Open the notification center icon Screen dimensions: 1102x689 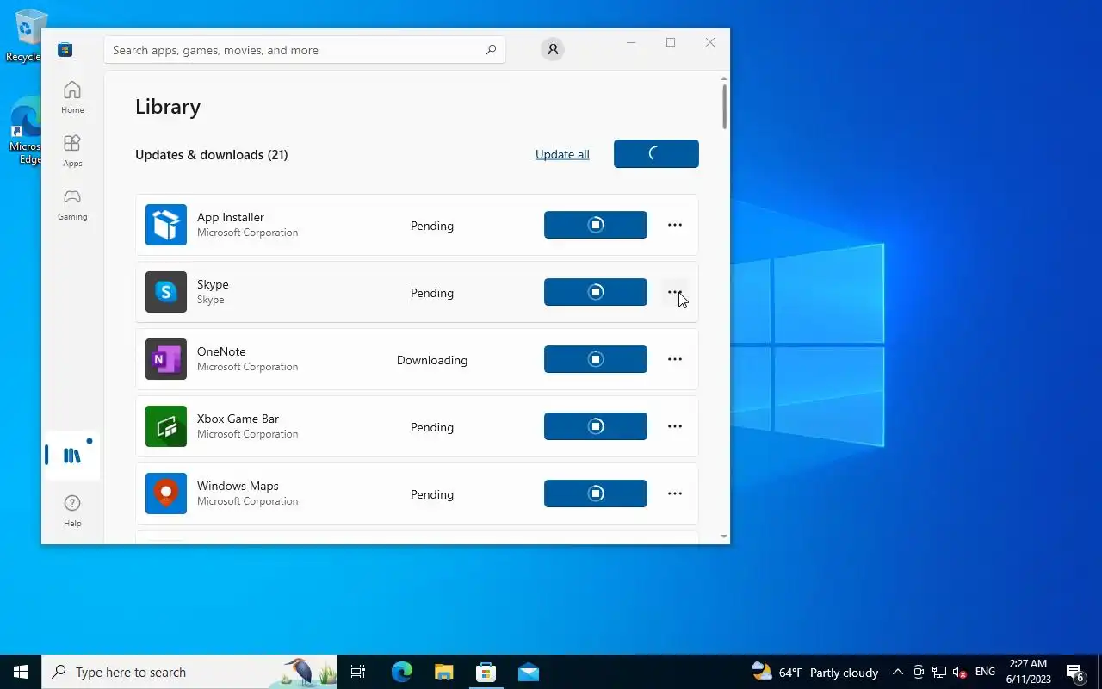1075,672
